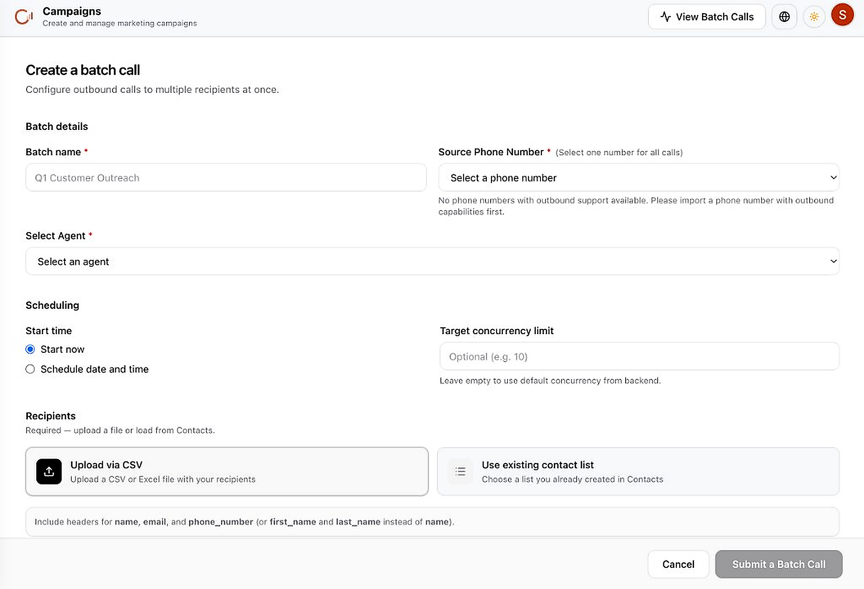Image resolution: width=864 pixels, height=589 pixels.
Task: Click the Select Agent label
Action: click(55, 236)
